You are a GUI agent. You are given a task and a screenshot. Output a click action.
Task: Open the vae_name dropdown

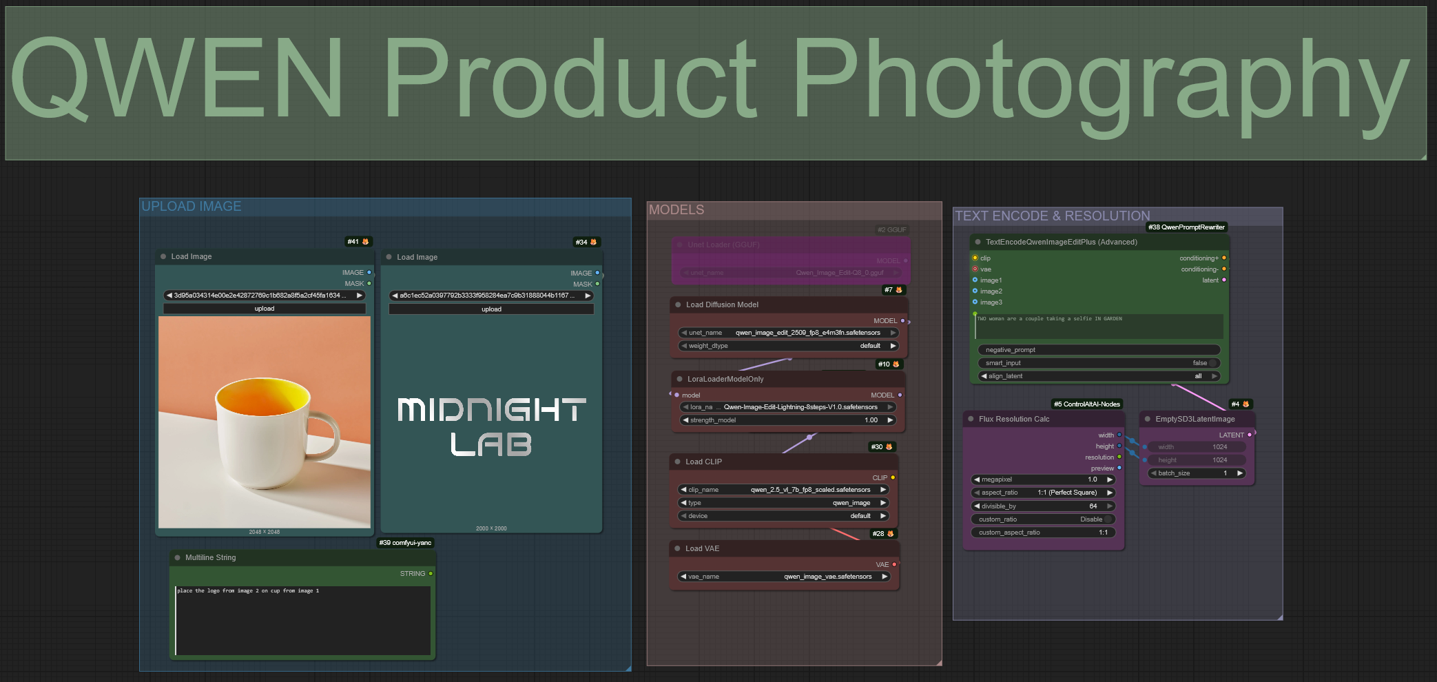[784, 577]
